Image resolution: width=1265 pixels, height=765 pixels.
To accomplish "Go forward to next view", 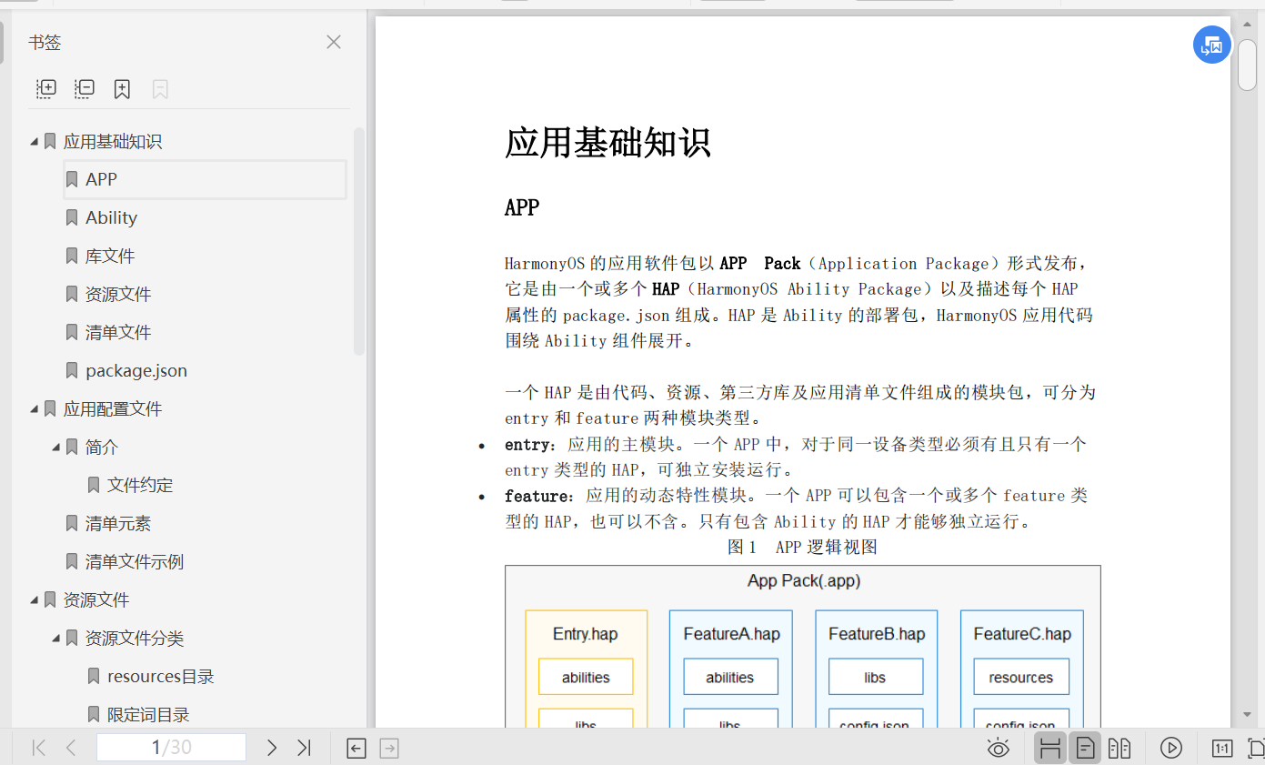I will pos(389,749).
